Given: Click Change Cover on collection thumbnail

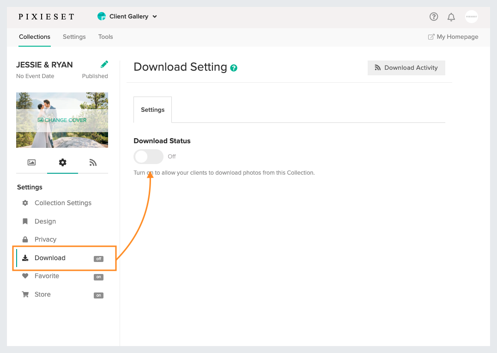Looking at the screenshot, I should [62, 120].
